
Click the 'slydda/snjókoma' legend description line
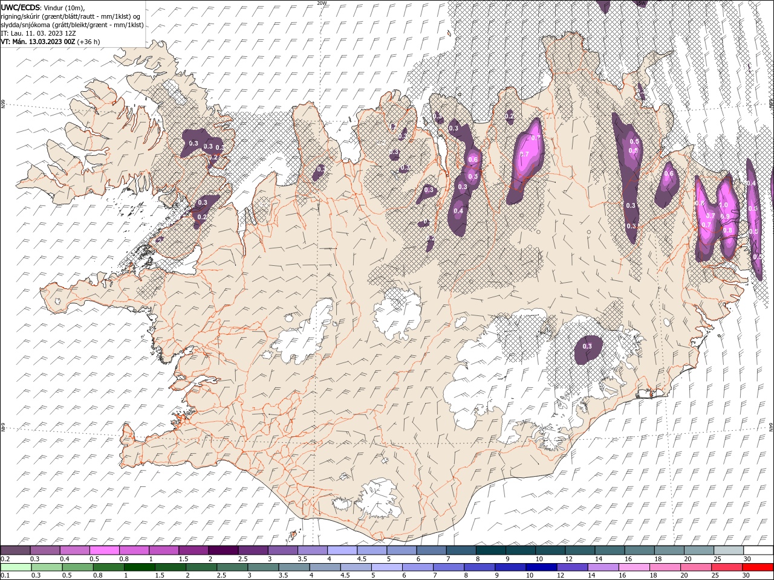[x=72, y=25]
